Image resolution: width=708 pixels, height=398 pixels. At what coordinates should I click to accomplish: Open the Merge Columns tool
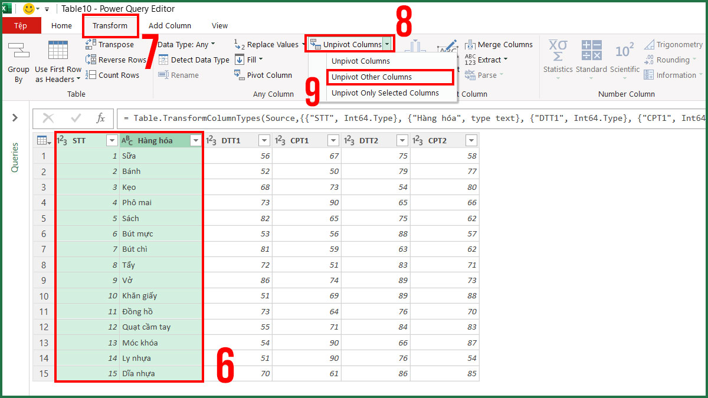point(499,44)
